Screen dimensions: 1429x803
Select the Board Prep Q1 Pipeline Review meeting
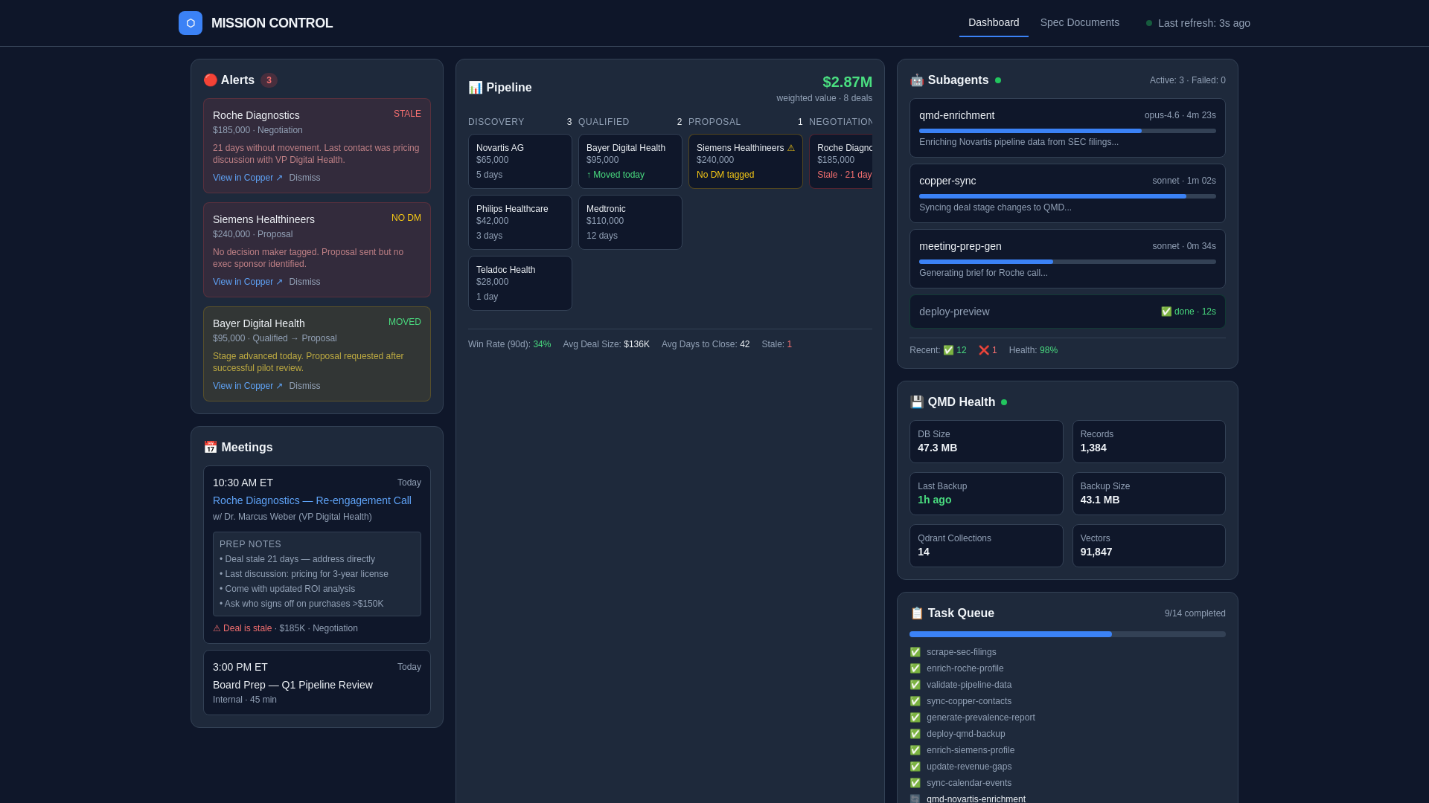point(317,683)
